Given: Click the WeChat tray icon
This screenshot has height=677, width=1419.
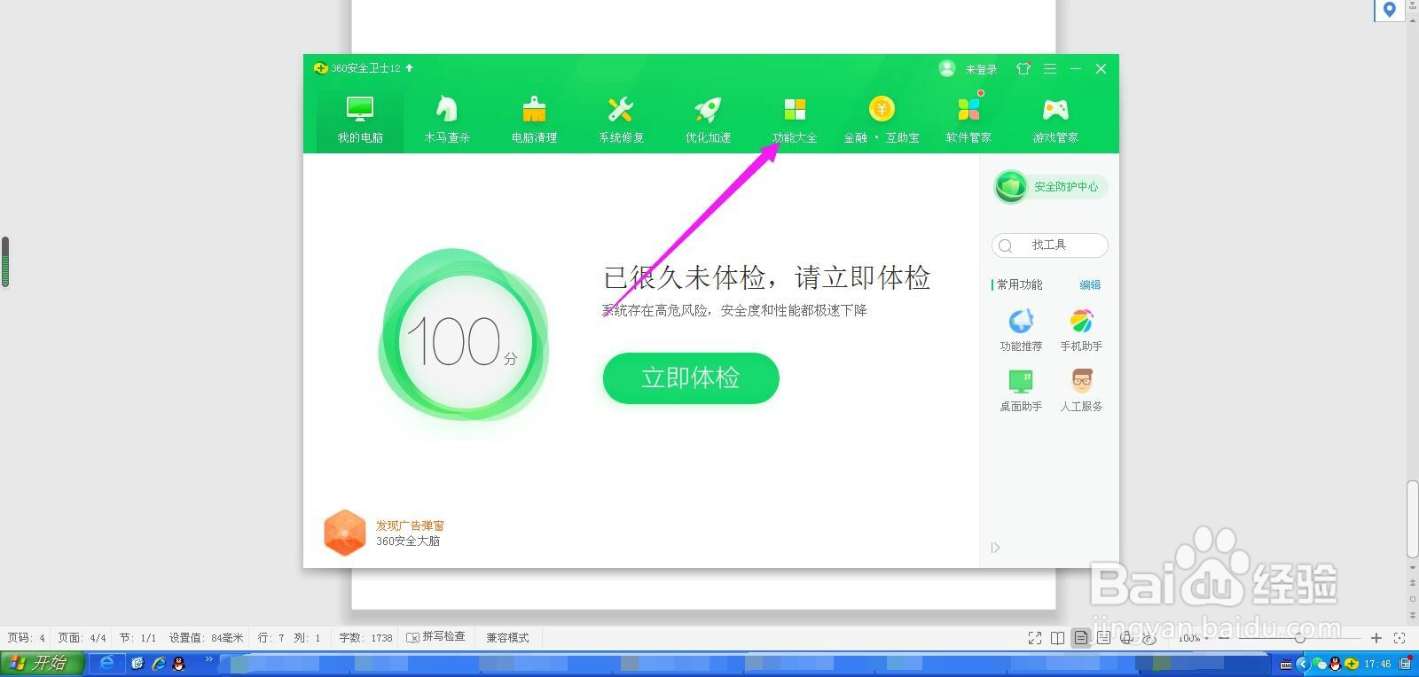Looking at the screenshot, I should pyautogui.click(x=1320, y=664).
